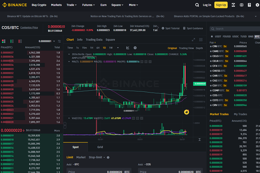Click the current-price marker on chart axis
Screen dimensions: 260x173
point(200,84)
